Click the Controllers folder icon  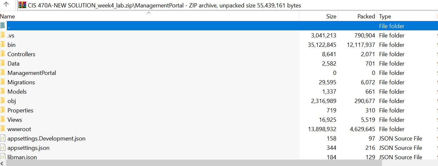point(3,54)
